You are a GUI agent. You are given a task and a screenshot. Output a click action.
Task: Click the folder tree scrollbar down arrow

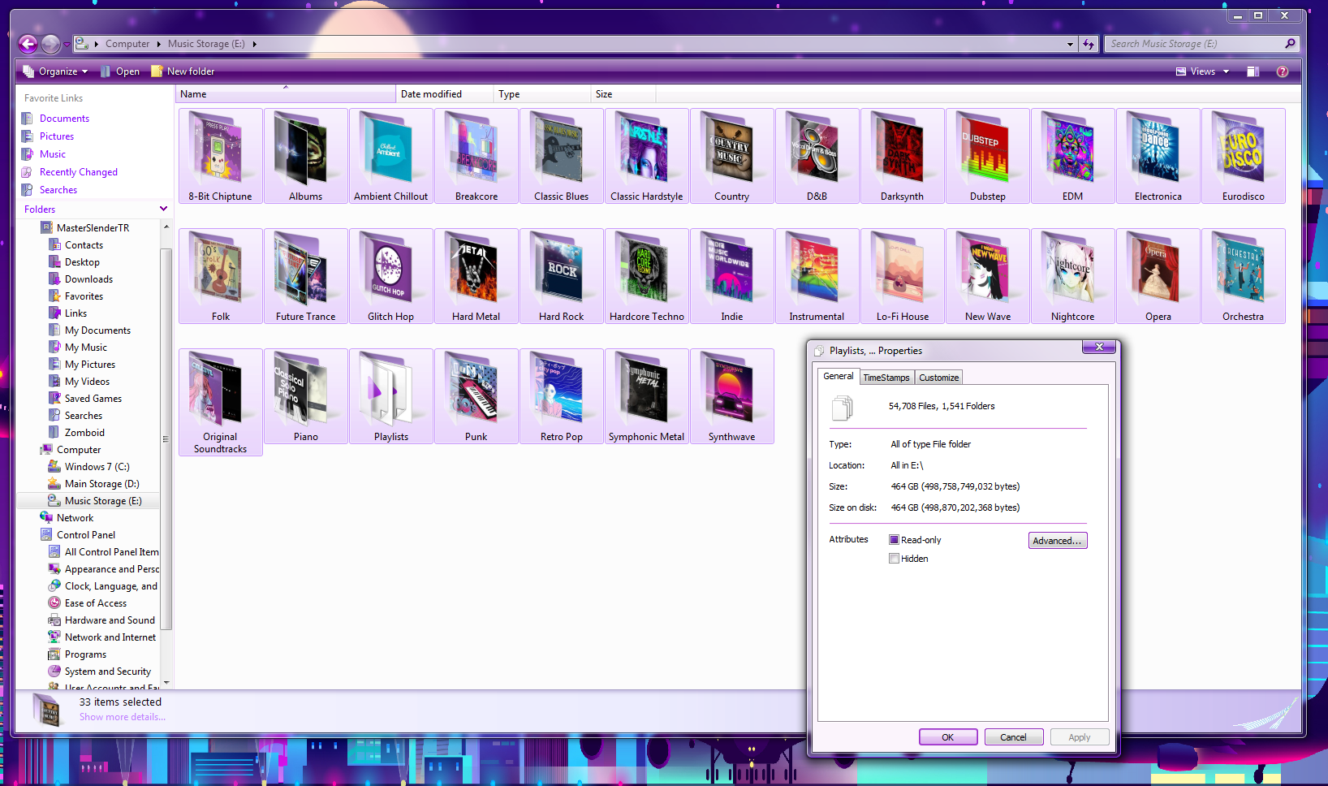pyautogui.click(x=166, y=683)
